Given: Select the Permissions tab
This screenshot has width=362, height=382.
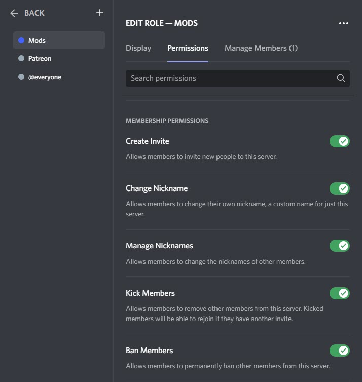Looking at the screenshot, I should (x=188, y=48).
